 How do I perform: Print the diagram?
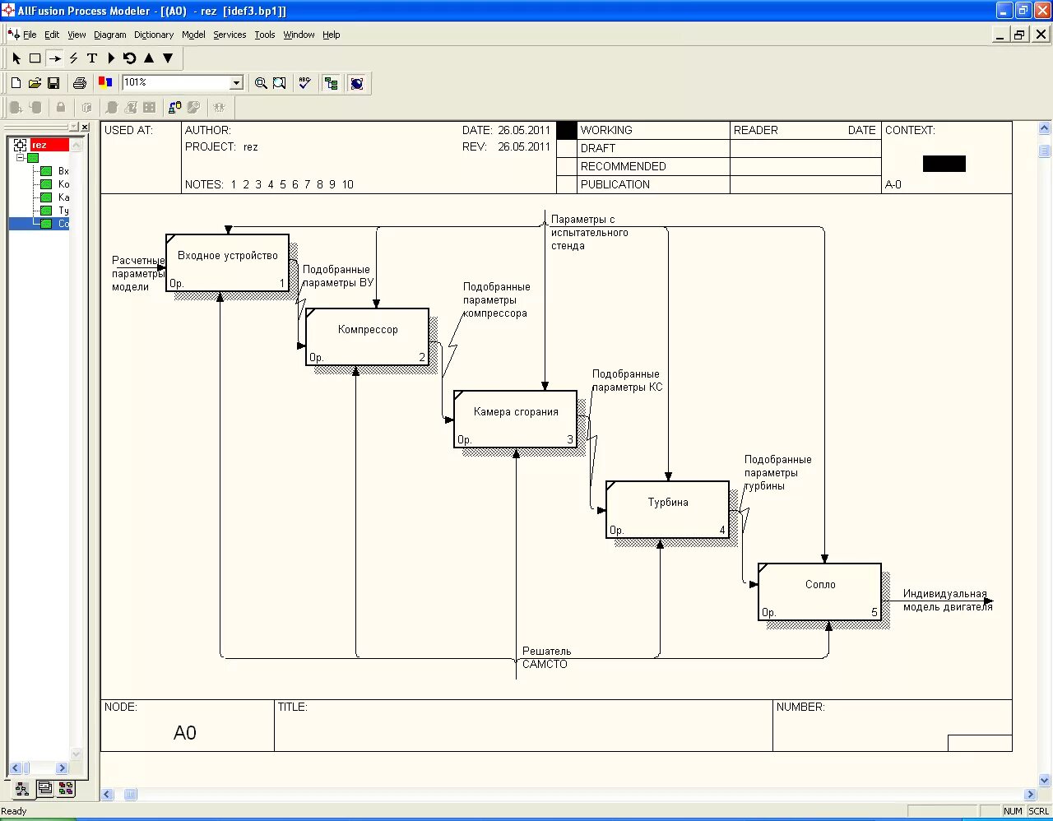pos(80,83)
